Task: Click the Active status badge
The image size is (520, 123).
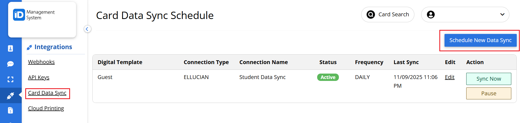Action: [x=328, y=77]
